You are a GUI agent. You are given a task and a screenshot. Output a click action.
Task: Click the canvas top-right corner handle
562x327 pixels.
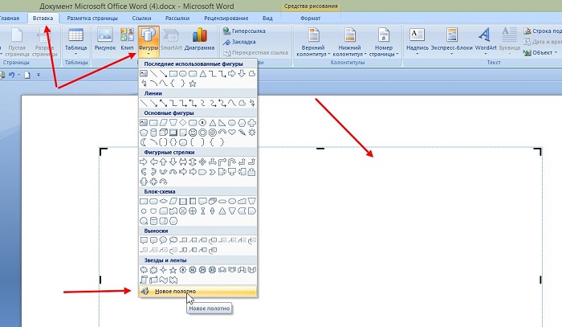point(538,151)
